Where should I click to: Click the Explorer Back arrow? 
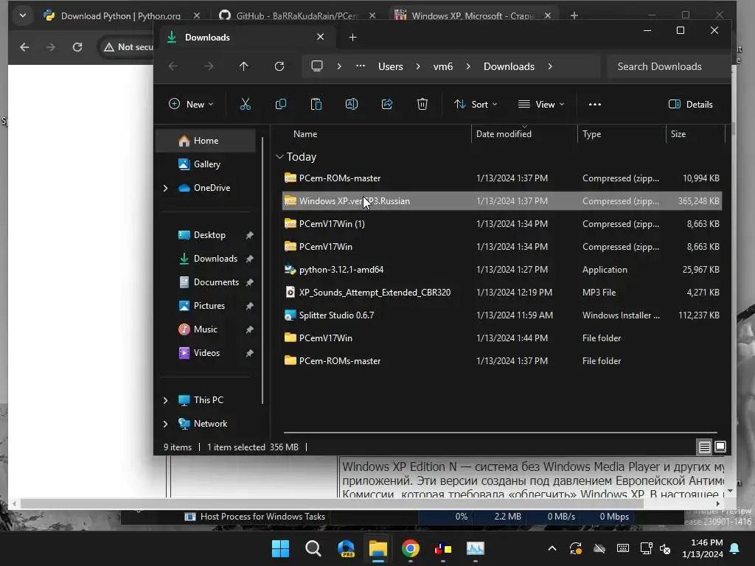coord(173,66)
